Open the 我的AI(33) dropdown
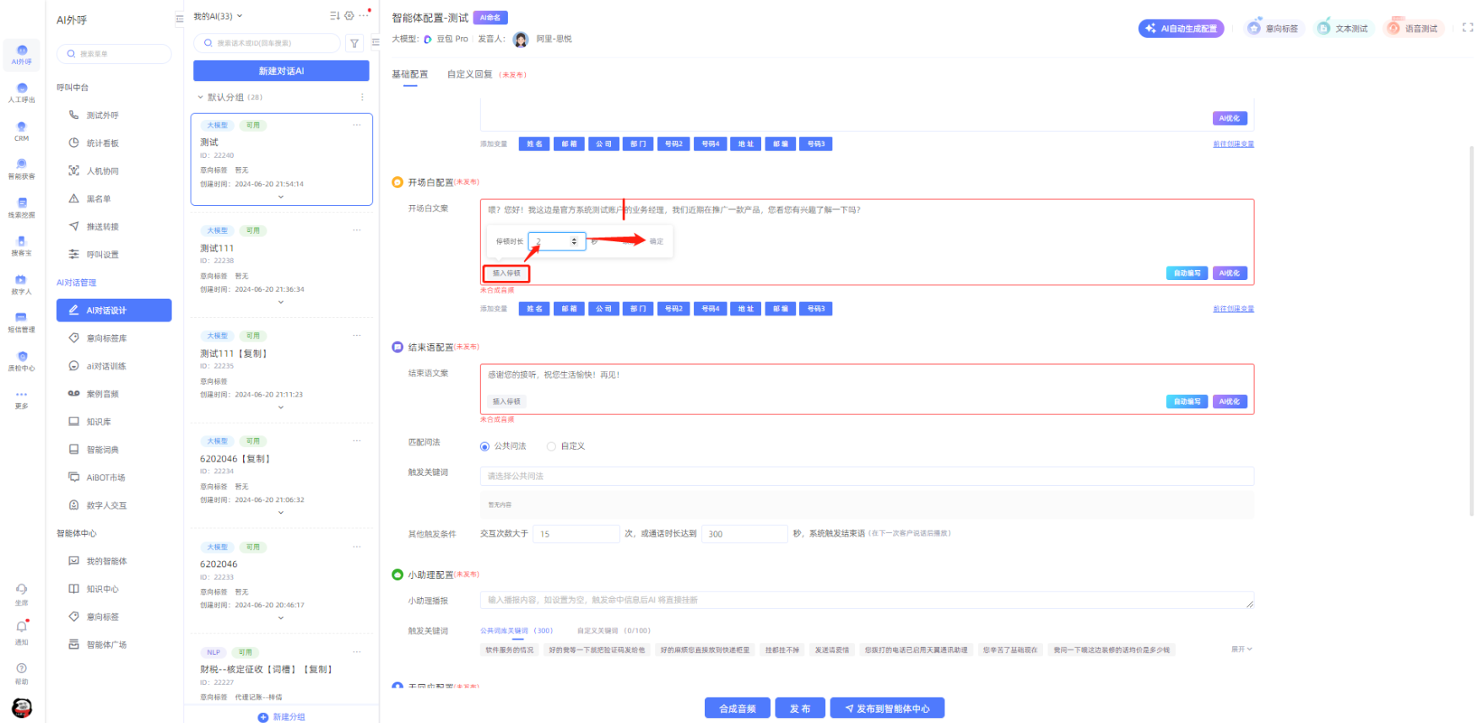 (x=218, y=16)
